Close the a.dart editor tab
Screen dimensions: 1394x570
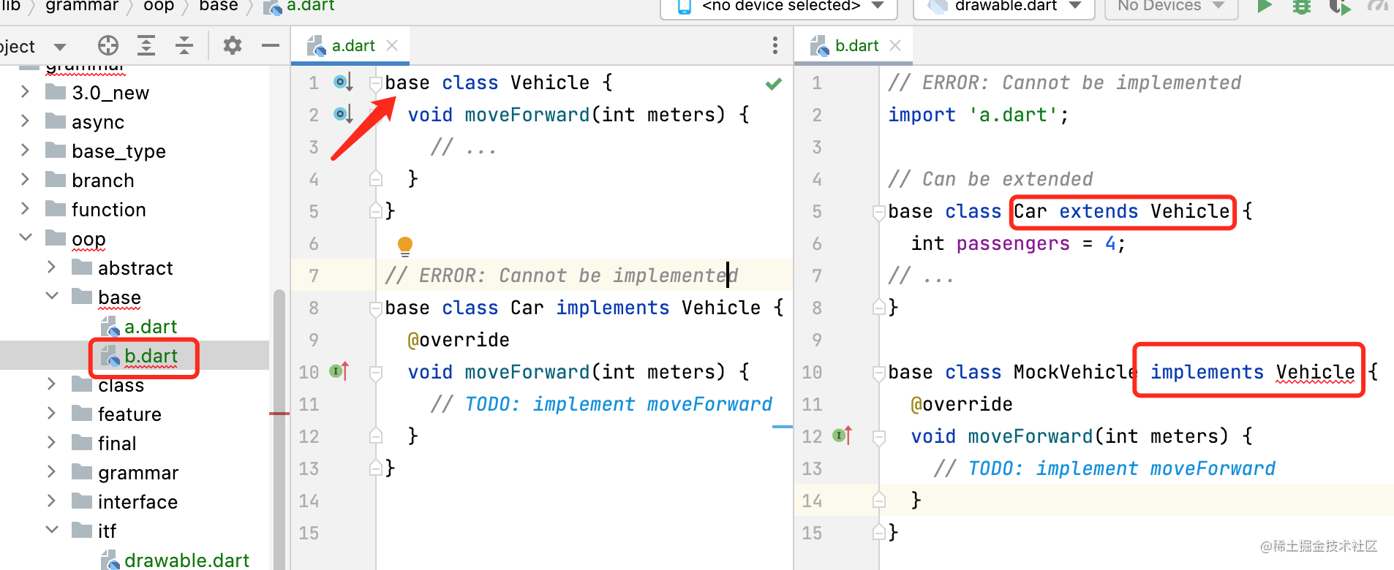coord(392,45)
